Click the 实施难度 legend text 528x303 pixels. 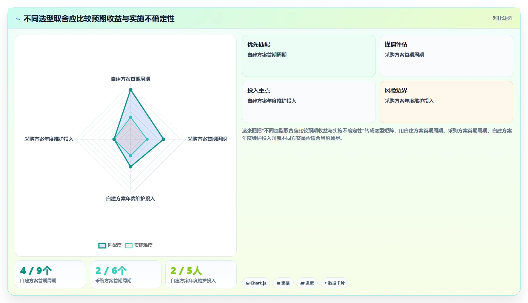tap(143, 245)
